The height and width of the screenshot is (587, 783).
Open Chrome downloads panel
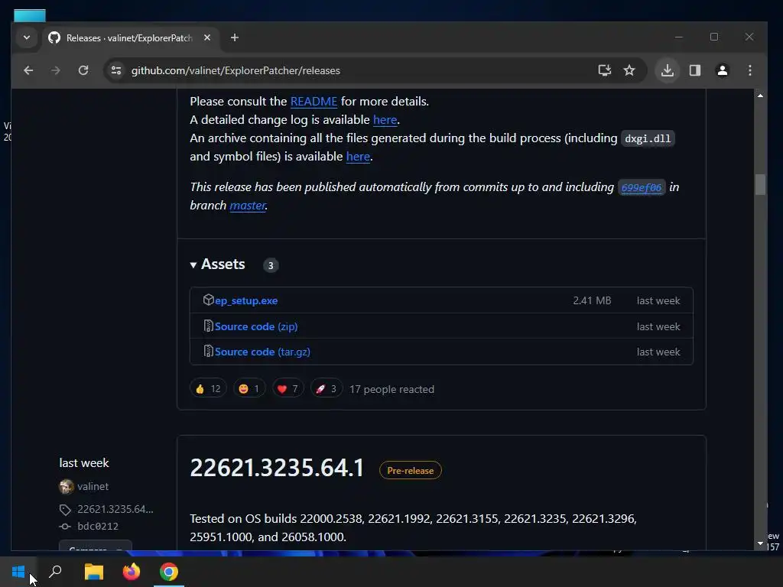pyautogui.click(x=667, y=70)
